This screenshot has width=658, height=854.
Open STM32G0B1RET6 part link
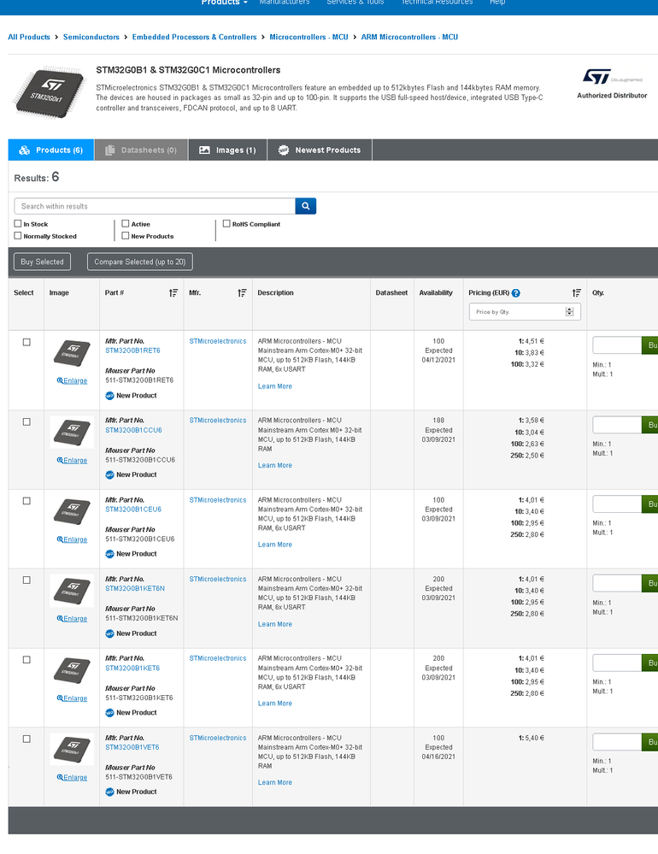pyautogui.click(x=132, y=350)
